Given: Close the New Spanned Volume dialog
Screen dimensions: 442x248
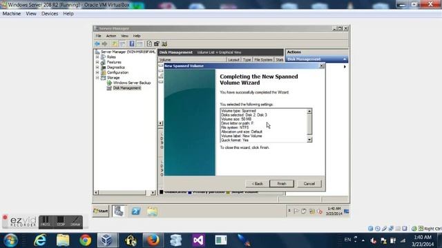Looking at the screenshot, I should pyautogui.click(x=321, y=66).
